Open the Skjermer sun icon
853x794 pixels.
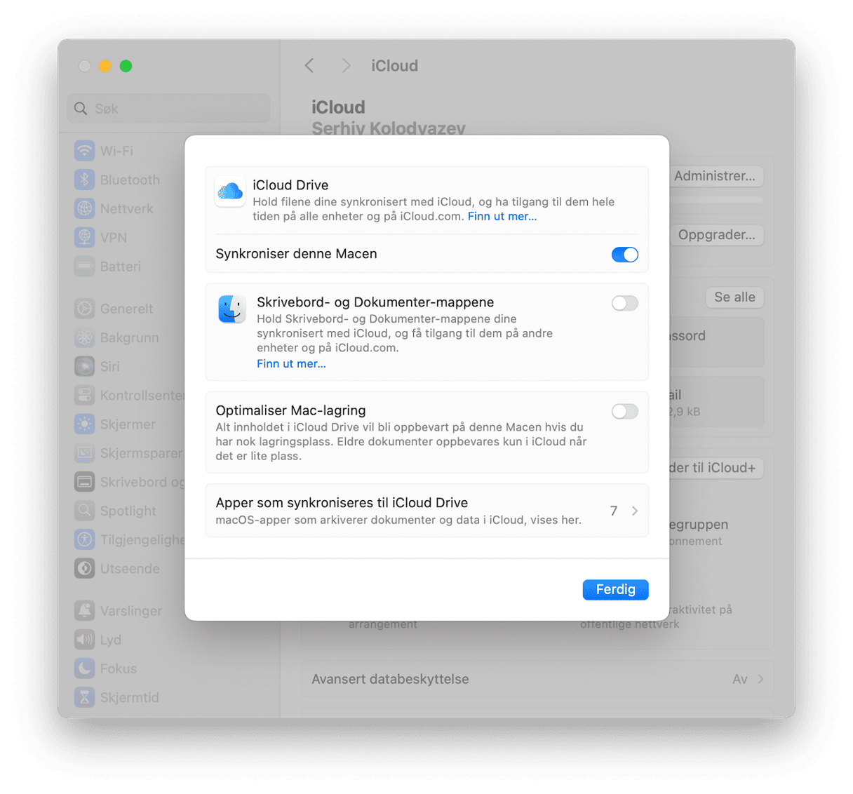[84, 424]
